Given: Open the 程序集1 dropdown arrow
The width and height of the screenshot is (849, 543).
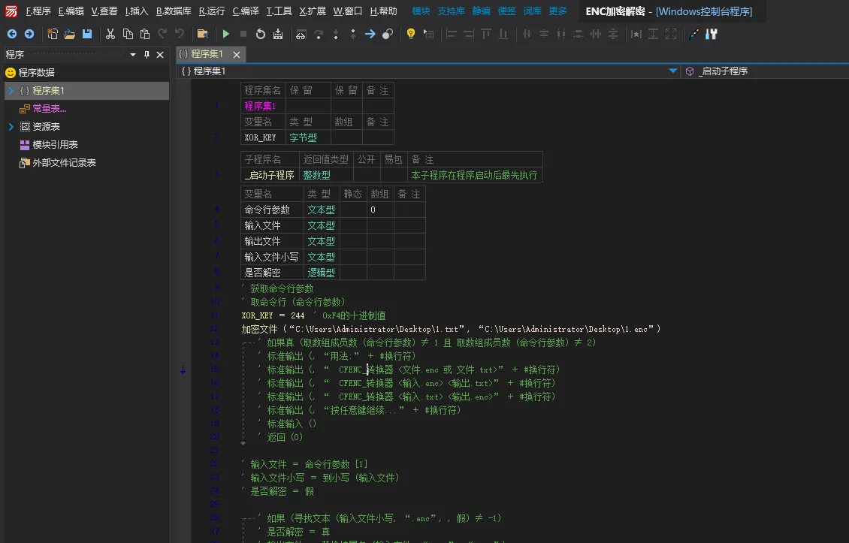Looking at the screenshot, I should [x=673, y=71].
